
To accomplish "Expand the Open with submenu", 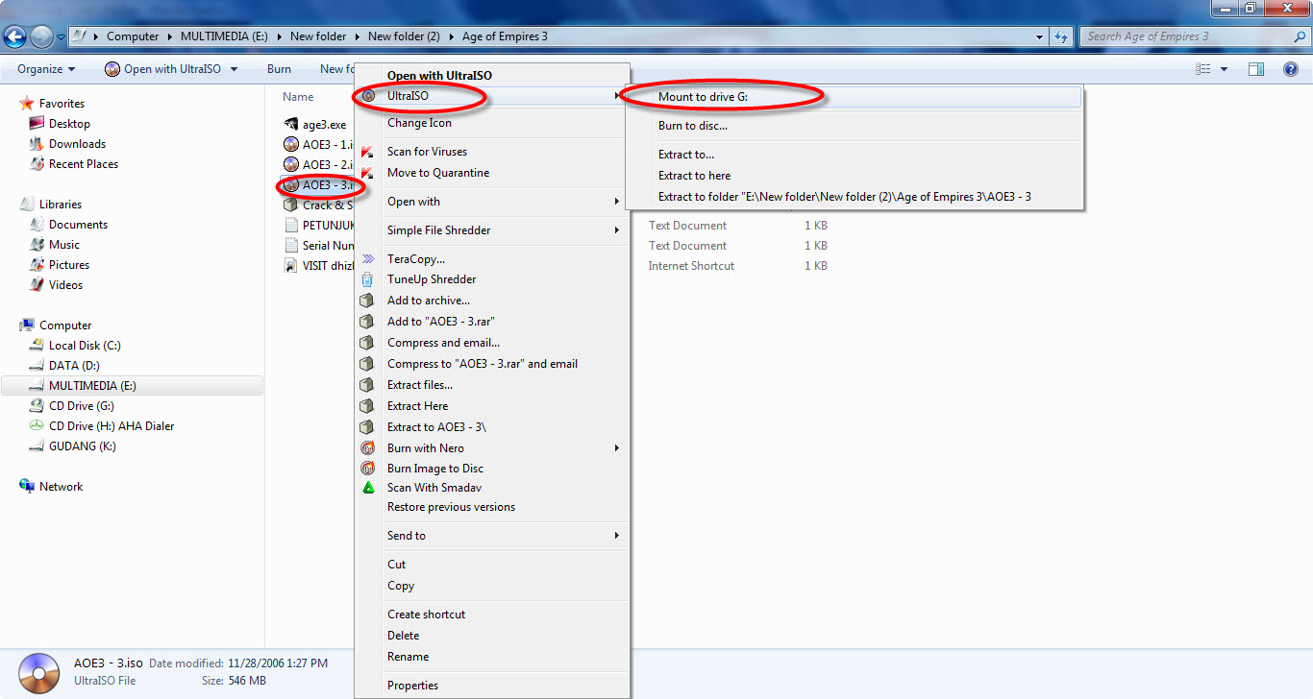I will click(617, 202).
